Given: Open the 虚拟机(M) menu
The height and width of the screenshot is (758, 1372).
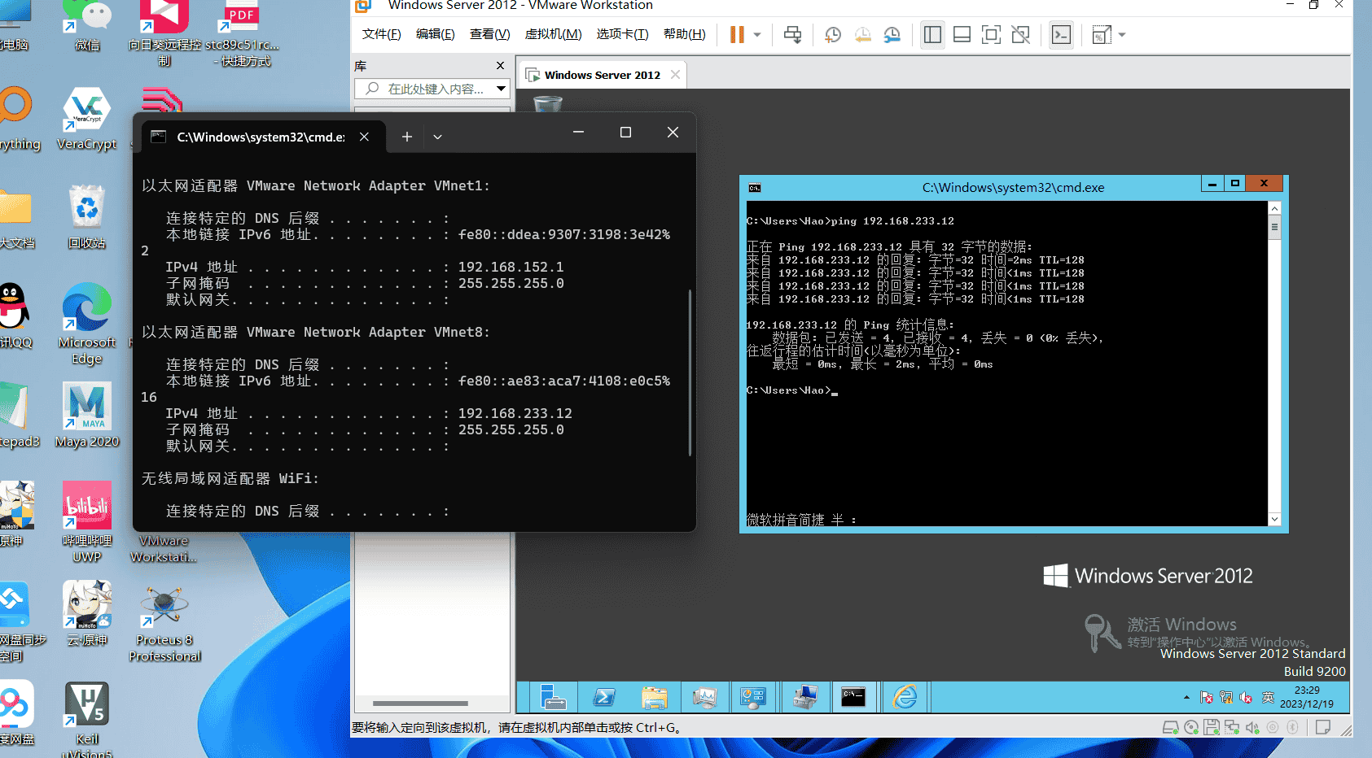Looking at the screenshot, I should (553, 34).
